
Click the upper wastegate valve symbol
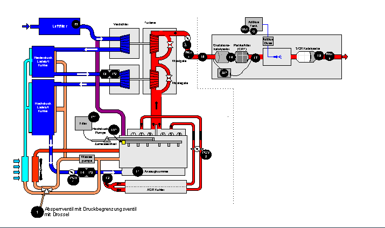[x=170, y=45]
